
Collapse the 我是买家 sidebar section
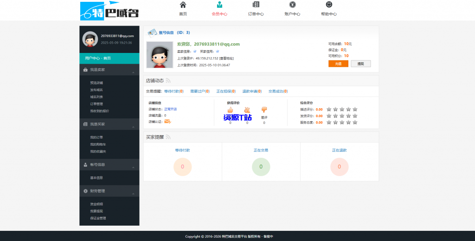133,127
